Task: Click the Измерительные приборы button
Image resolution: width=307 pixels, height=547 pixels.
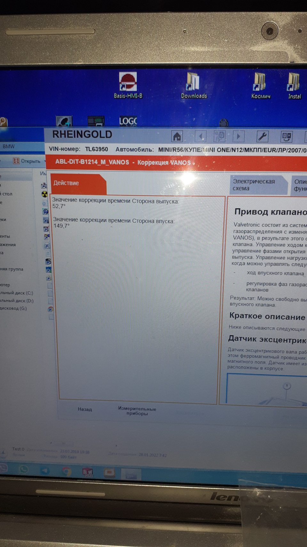Action: point(137,411)
